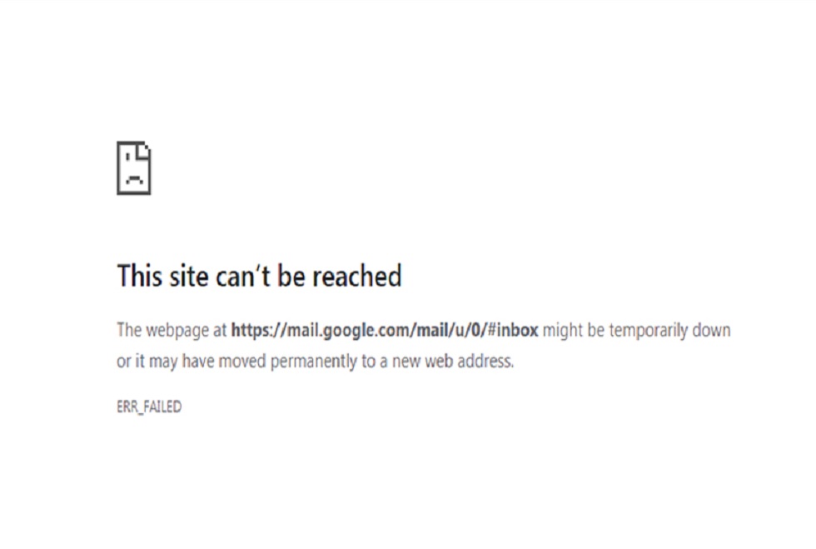Select the 'This site can't be reached' heading
Image resolution: width=816 pixels, height=549 pixels.
259,276
